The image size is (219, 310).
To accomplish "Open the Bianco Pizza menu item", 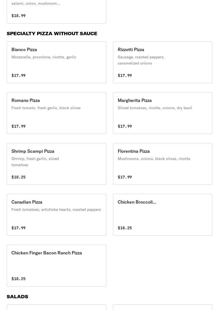I will pos(56,62).
